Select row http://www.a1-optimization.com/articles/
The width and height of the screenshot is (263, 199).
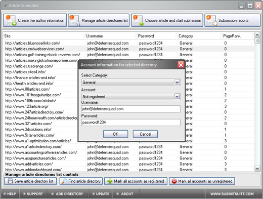pos(129,141)
